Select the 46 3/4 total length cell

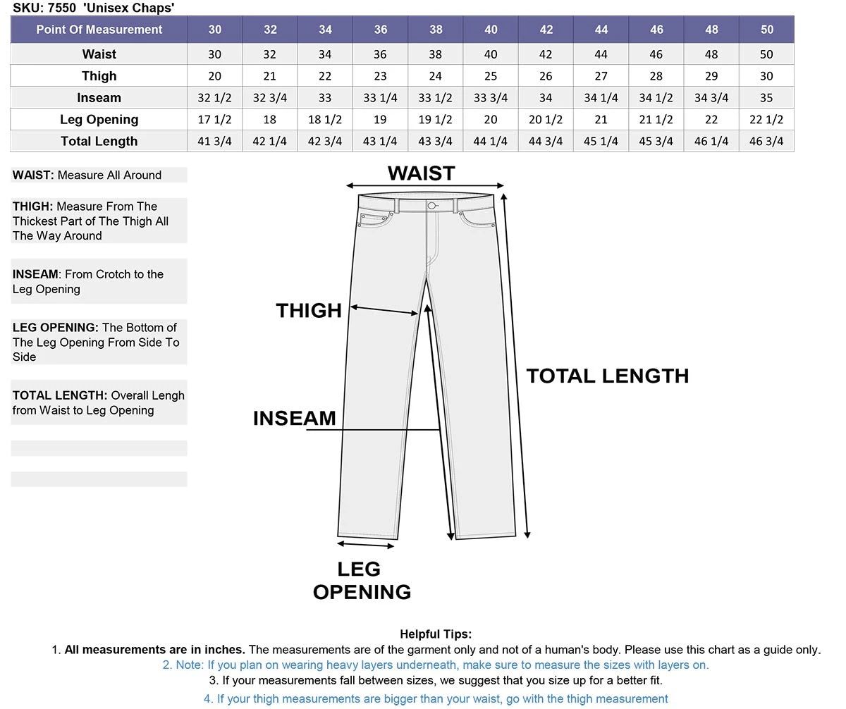point(766,141)
